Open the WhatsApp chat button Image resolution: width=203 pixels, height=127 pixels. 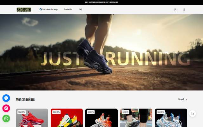pos(6,118)
